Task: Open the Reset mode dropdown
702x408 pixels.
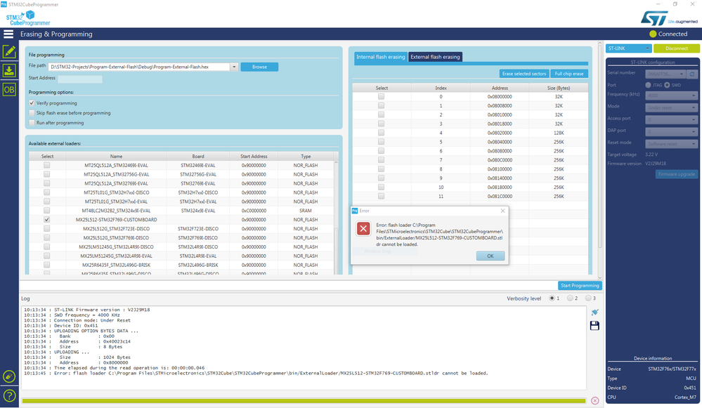Action: coord(671,143)
